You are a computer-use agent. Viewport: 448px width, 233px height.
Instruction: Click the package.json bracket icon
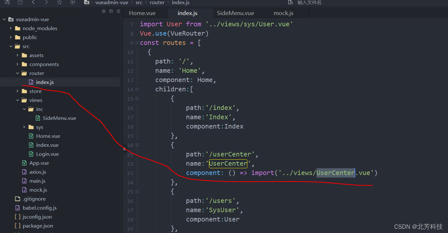tap(18, 226)
